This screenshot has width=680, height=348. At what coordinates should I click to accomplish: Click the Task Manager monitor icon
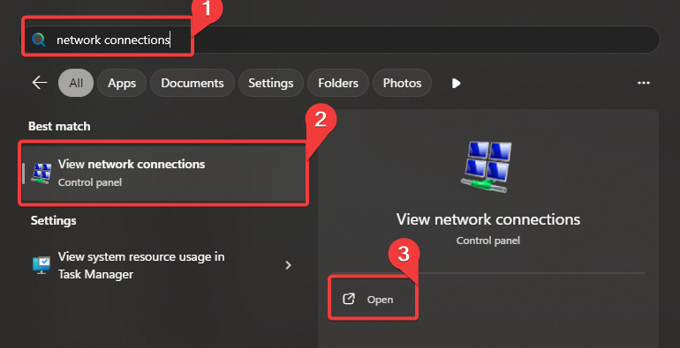tap(42, 265)
